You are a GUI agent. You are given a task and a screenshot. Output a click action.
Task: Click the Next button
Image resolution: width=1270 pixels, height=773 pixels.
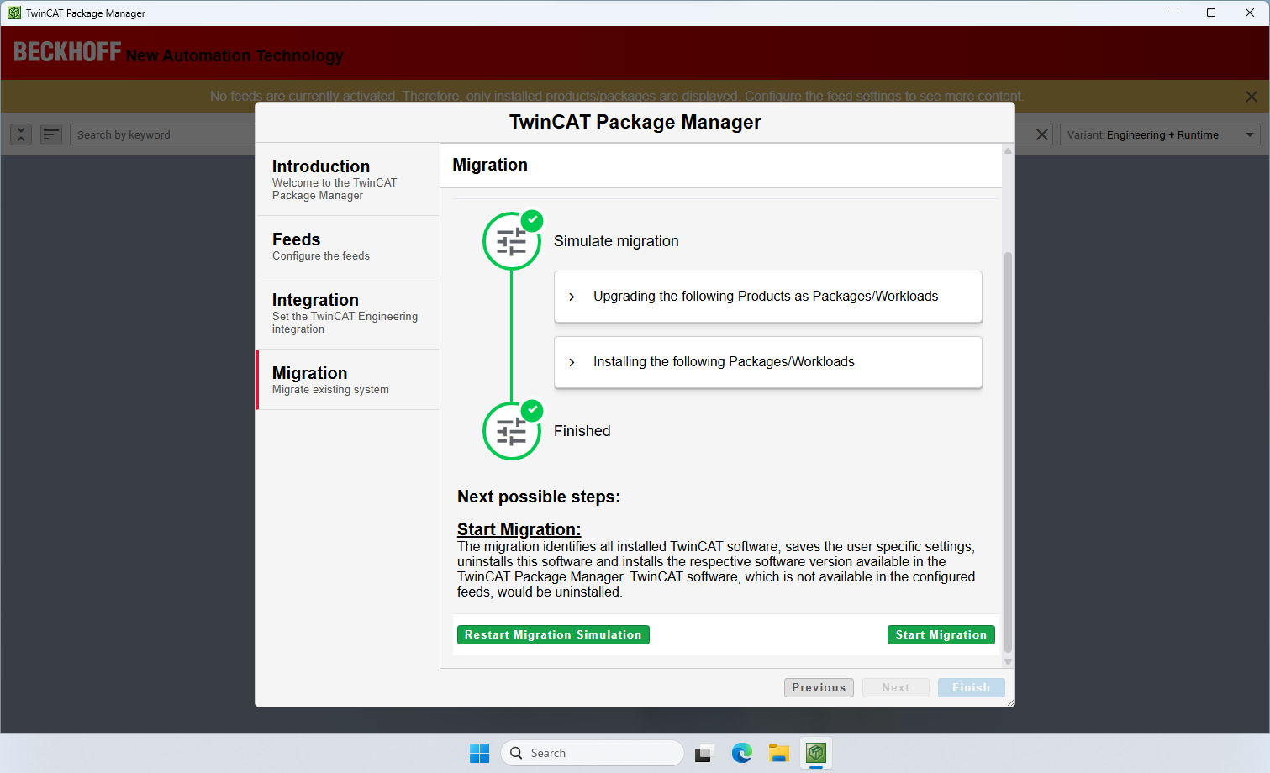point(896,687)
